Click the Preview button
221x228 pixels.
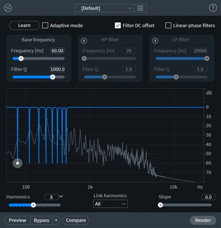point(17,220)
